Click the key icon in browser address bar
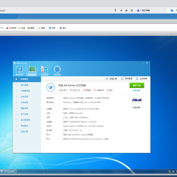177x177 pixels. [x=115, y=10]
